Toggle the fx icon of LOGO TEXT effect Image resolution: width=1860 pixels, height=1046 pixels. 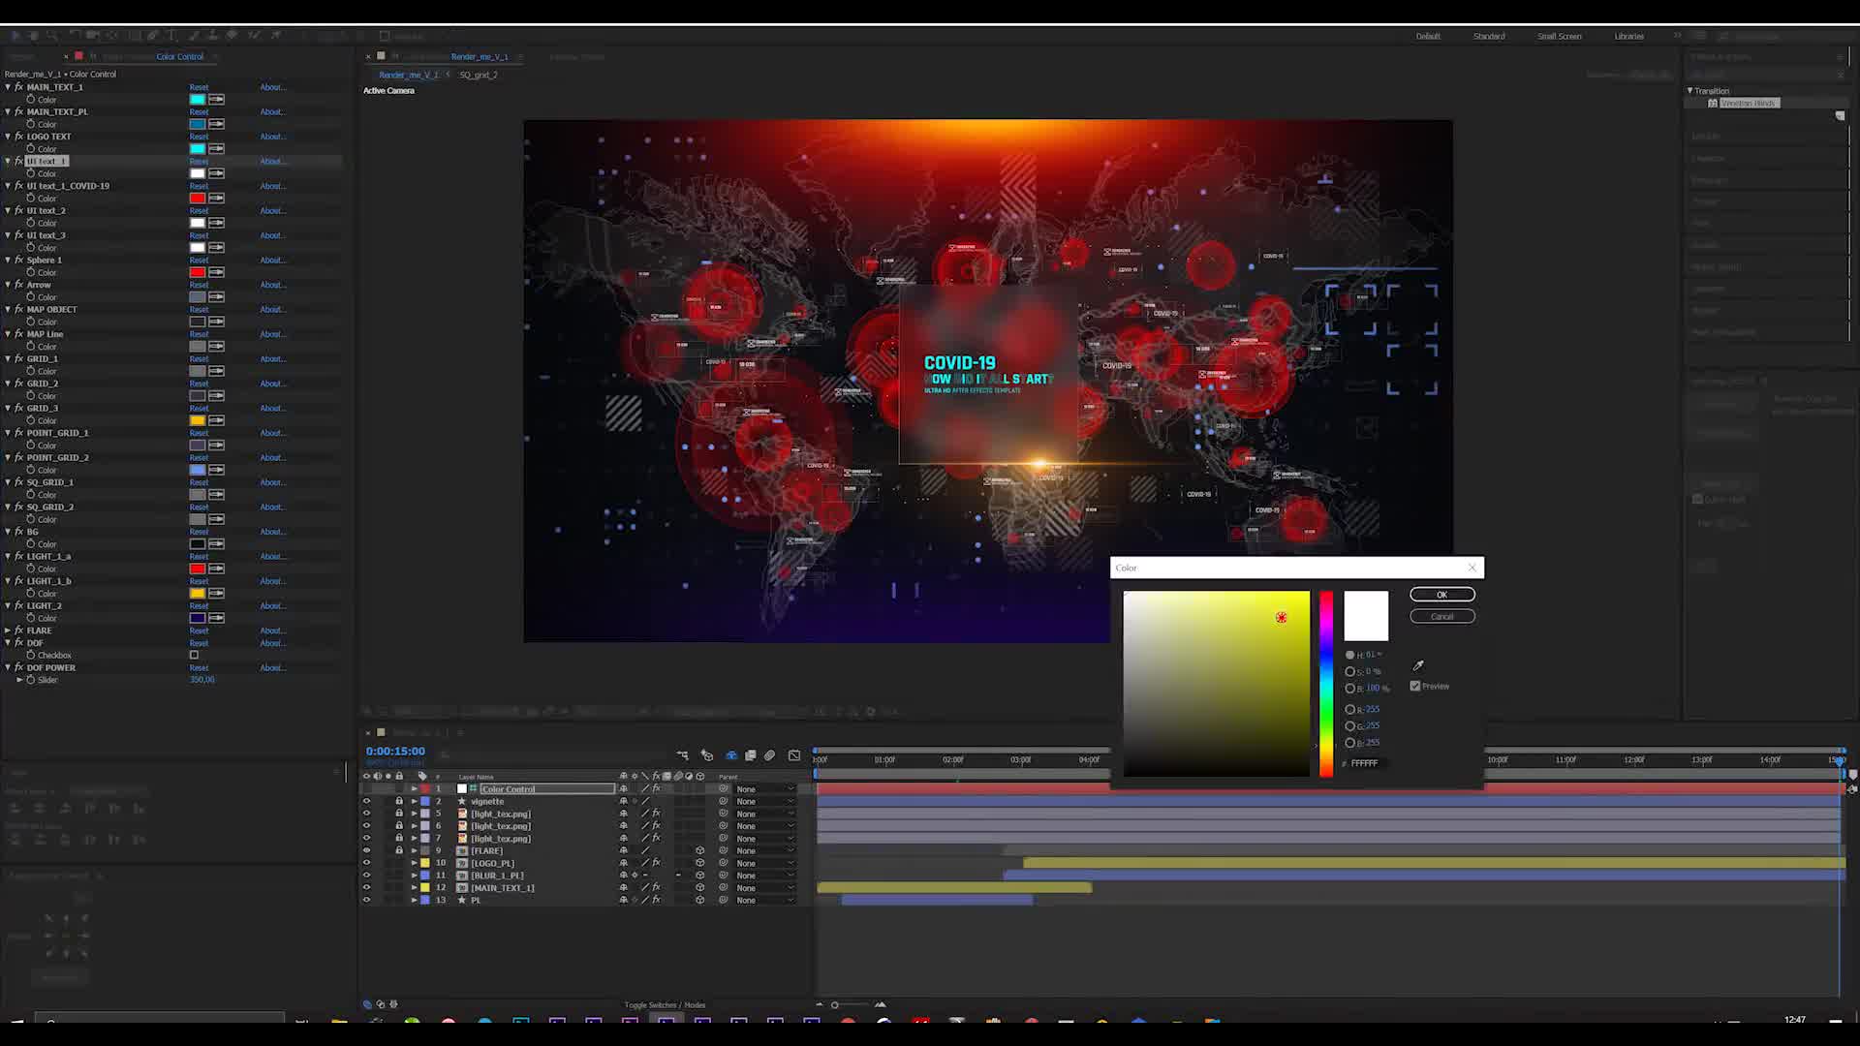[18, 137]
